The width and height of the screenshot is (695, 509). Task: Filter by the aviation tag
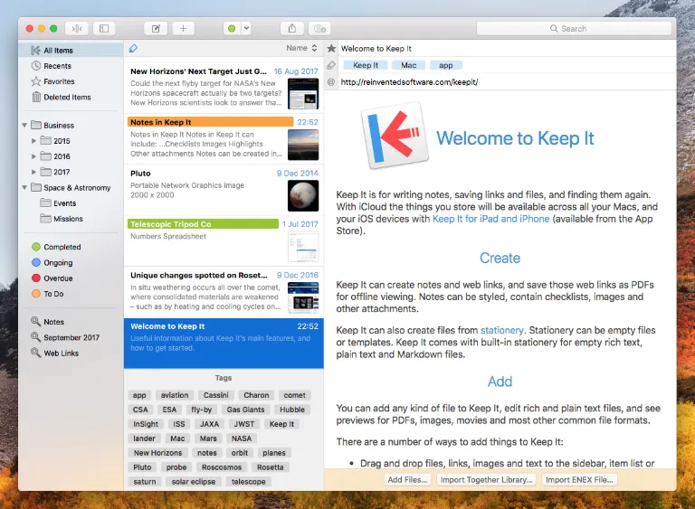(x=175, y=395)
